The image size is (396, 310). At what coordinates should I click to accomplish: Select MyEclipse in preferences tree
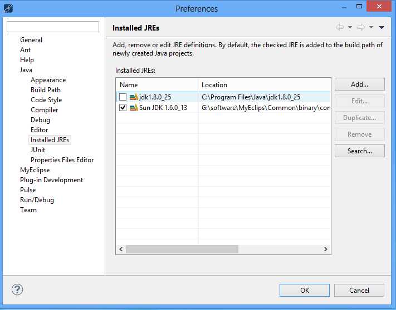(x=35, y=170)
